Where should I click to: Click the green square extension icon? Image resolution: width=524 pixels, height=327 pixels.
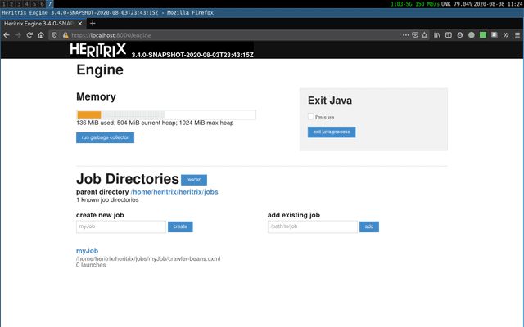click(483, 34)
